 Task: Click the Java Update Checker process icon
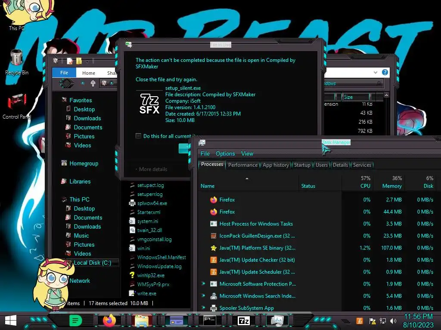214,260
